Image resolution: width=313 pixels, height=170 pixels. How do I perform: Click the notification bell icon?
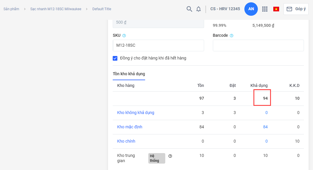(x=199, y=9)
